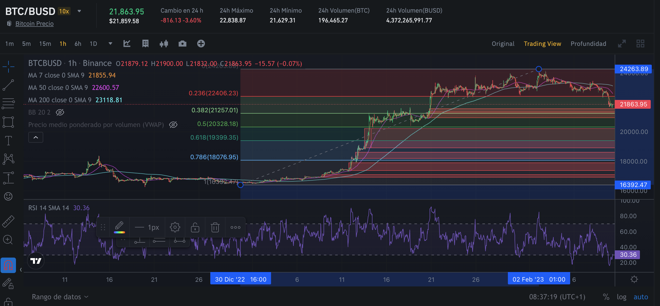Switch to the Profundidad tab
Image resolution: width=660 pixels, height=306 pixels.
[588, 44]
